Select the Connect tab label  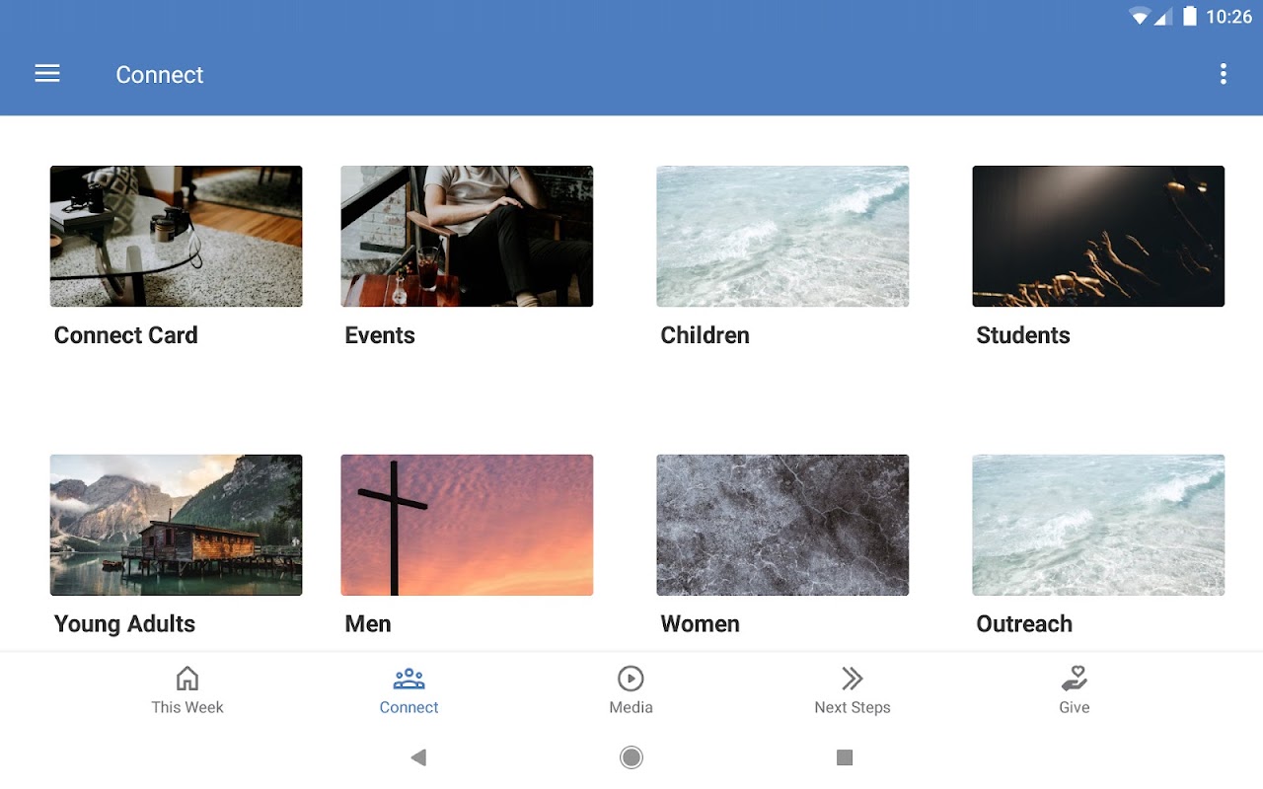(409, 707)
